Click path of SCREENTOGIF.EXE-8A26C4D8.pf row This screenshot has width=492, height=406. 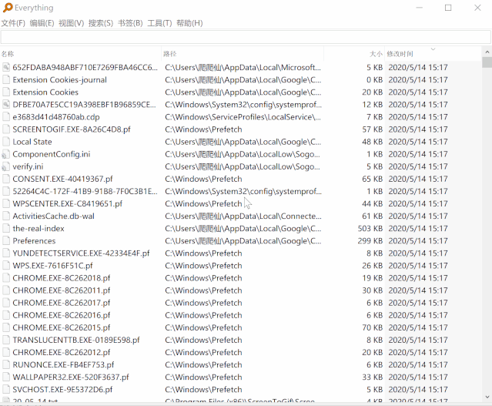[x=203, y=129]
